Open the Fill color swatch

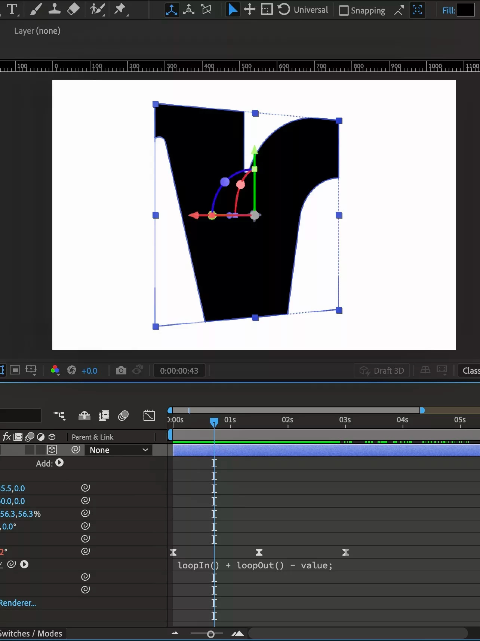466,10
